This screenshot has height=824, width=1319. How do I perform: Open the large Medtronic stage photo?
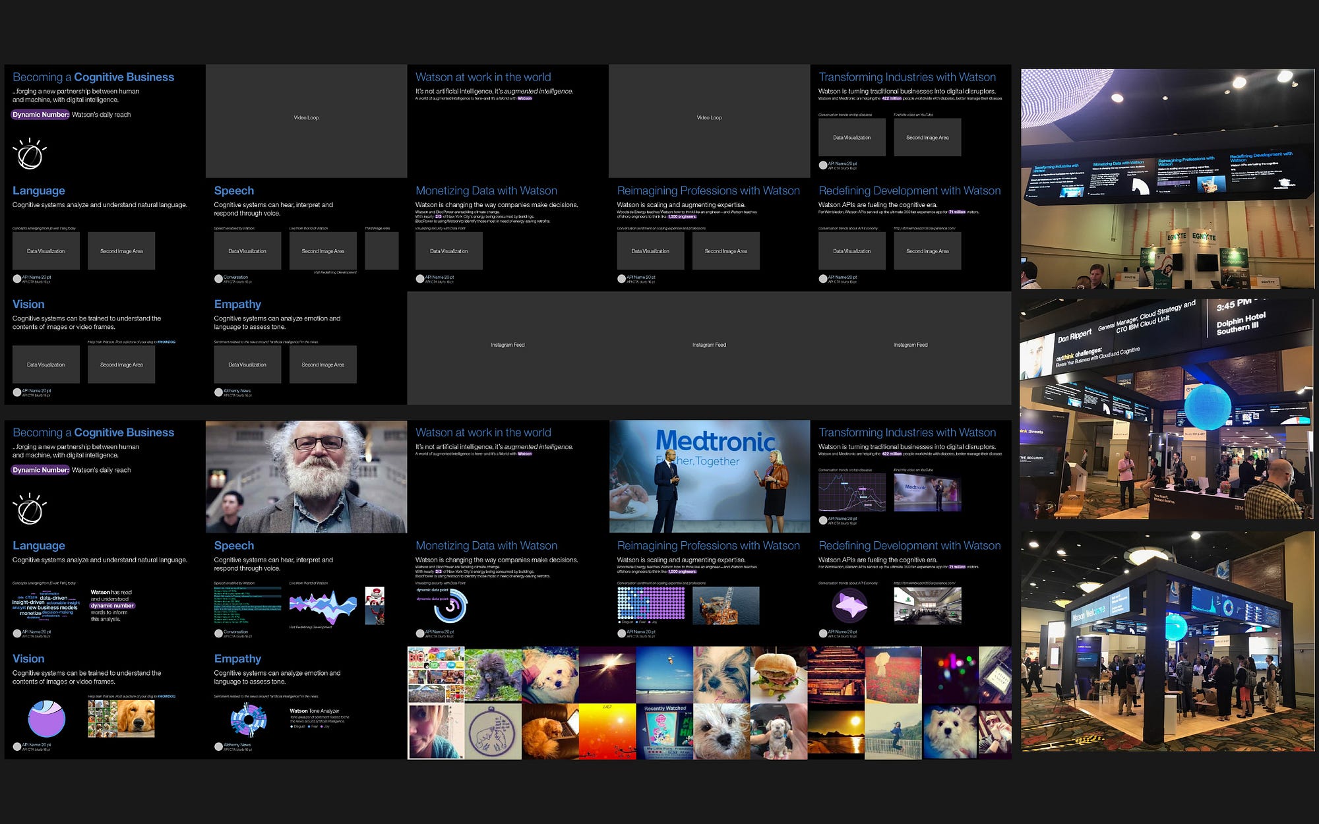click(x=709, y=477)
